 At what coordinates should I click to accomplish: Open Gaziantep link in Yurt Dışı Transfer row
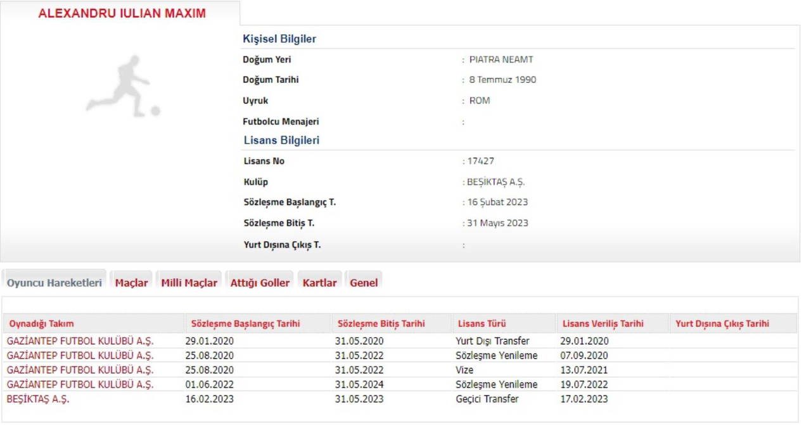[x=80, y=341]
